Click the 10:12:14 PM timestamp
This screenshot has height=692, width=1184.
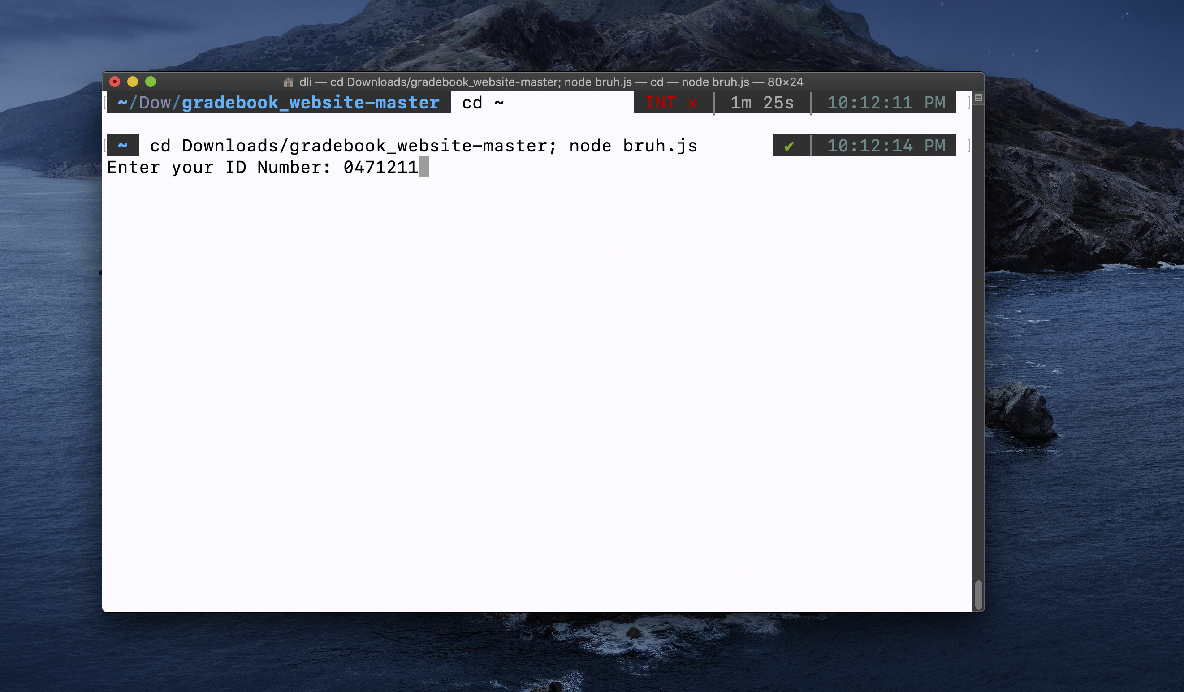(886, 146)
